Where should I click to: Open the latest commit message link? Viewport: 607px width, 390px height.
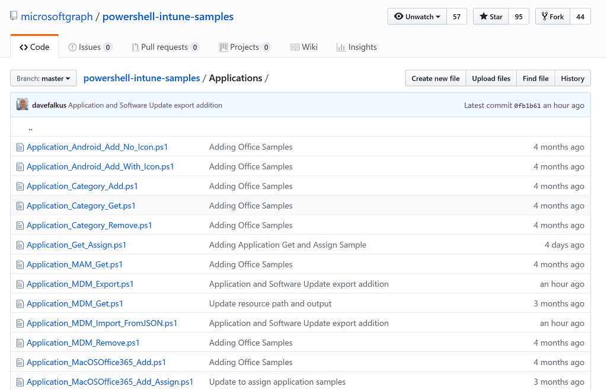pos(145,106)
